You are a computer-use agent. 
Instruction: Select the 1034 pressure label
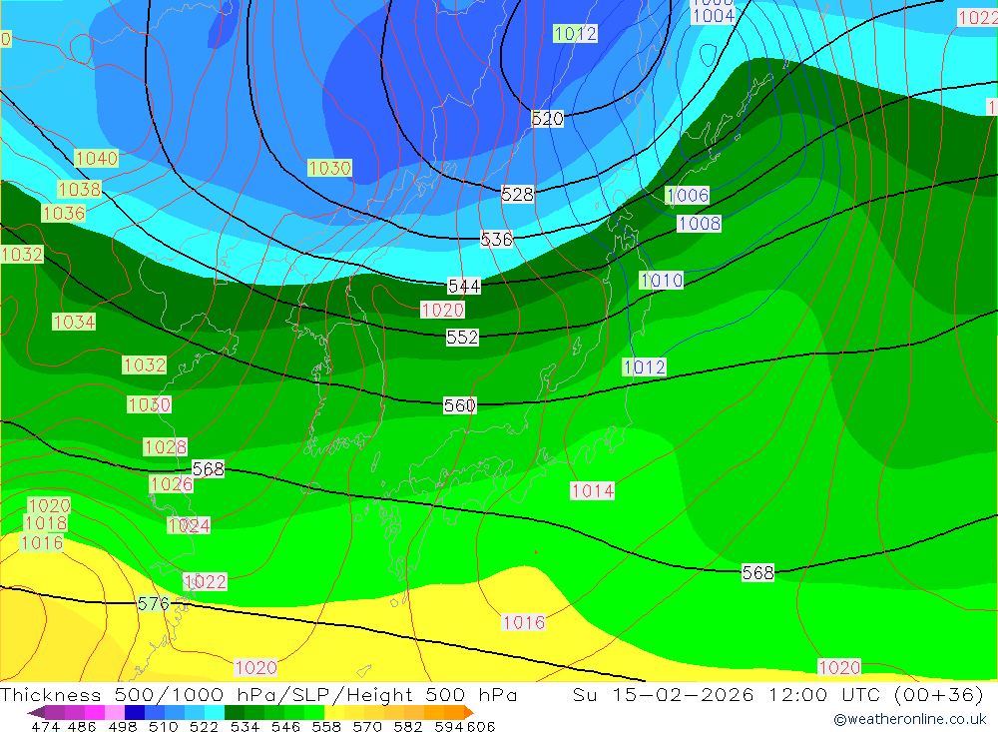click(x=74, y=322)
